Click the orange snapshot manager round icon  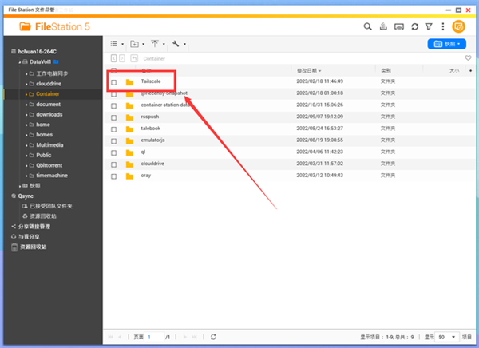(x=459, y=26)
